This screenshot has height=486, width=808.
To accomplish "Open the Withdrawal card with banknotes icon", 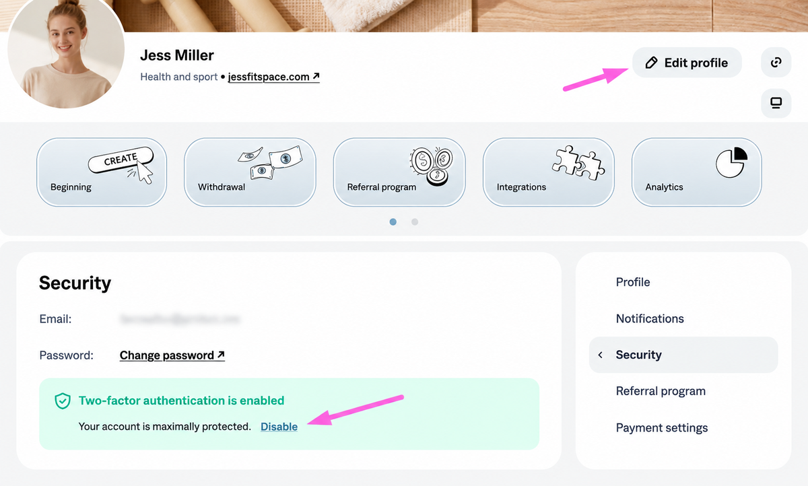I will coord(250,172).
